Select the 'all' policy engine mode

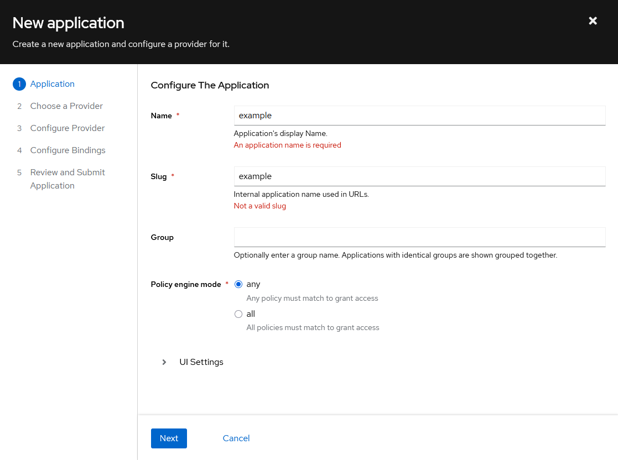click(x=238, y=313)
